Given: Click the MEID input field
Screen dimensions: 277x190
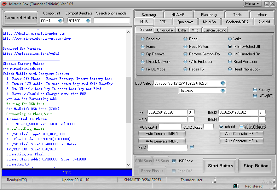Looking at the screenshot, I should tap(167, 147).
